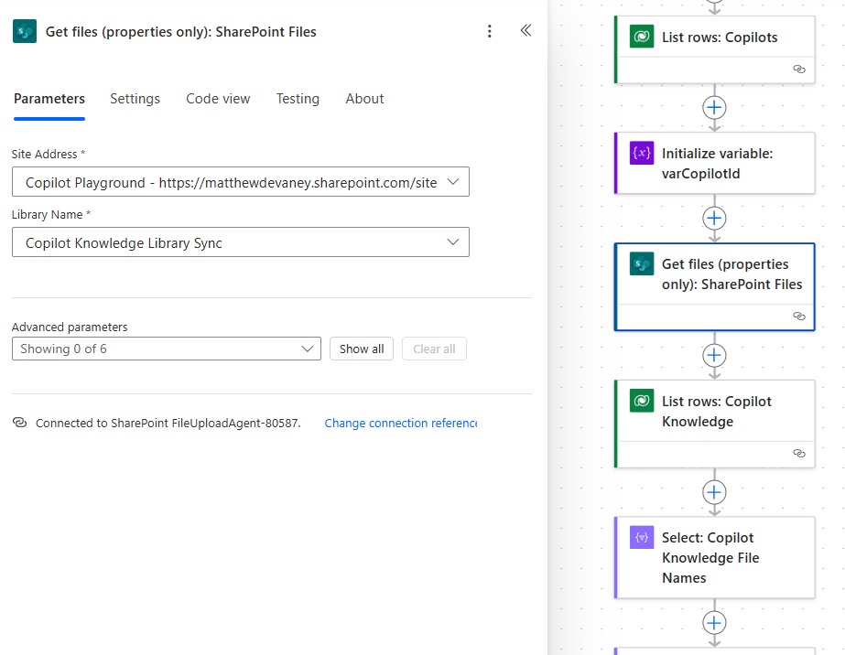The image size is (845, 655).
Task: Switch to the Parameters tab
Action: pyautogui.click(x=49, y=99)
